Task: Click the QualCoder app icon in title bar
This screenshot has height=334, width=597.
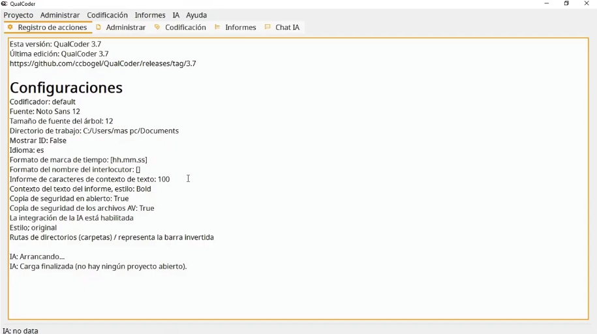Action: (4, 3)
